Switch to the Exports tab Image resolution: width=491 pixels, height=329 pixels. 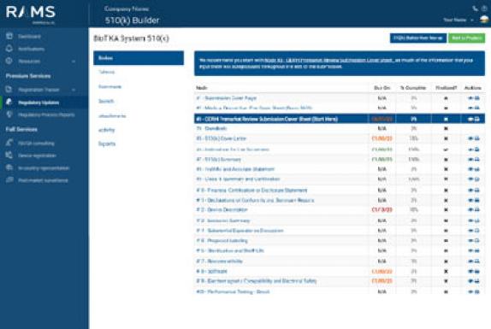(x=107, y=144)
